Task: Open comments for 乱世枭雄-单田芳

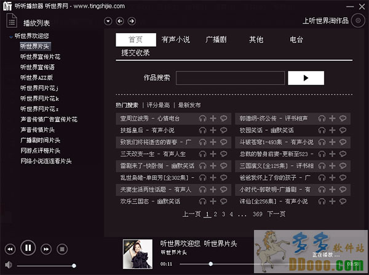Action: [224, 178]
